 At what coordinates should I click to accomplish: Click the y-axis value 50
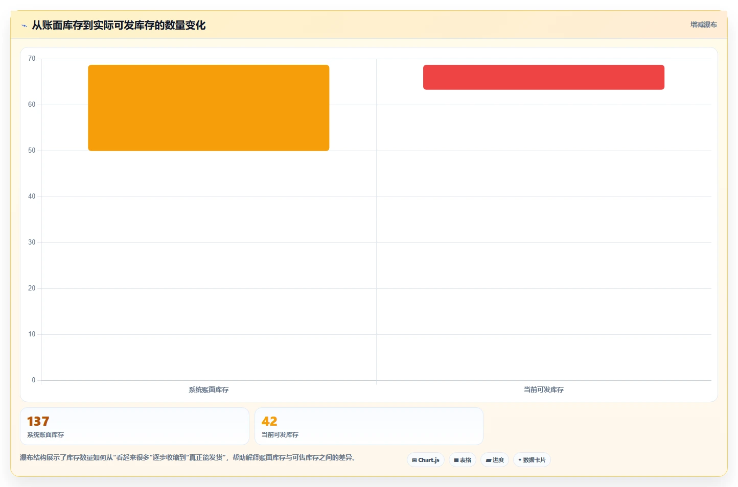(32, 151)
